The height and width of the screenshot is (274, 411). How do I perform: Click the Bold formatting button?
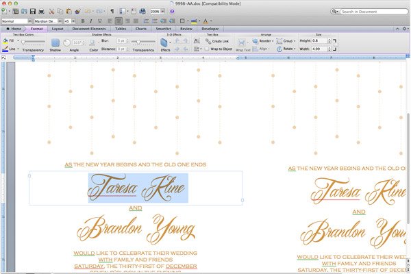(x=83, y=21)
